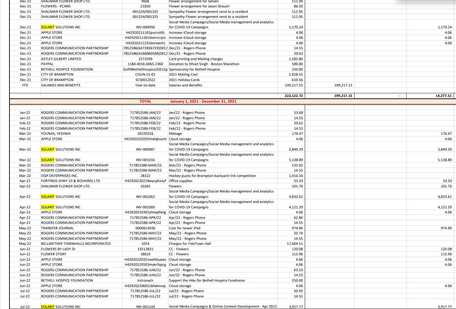Select the '2021 Holiday Cards' description
Screen dimensions: 456x309
[x=184, y=80]
